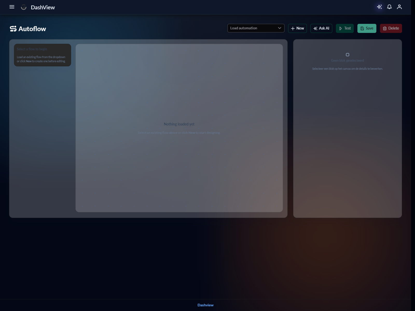Create a new automation with New
415x311 pixels.
tap(297, 28)
